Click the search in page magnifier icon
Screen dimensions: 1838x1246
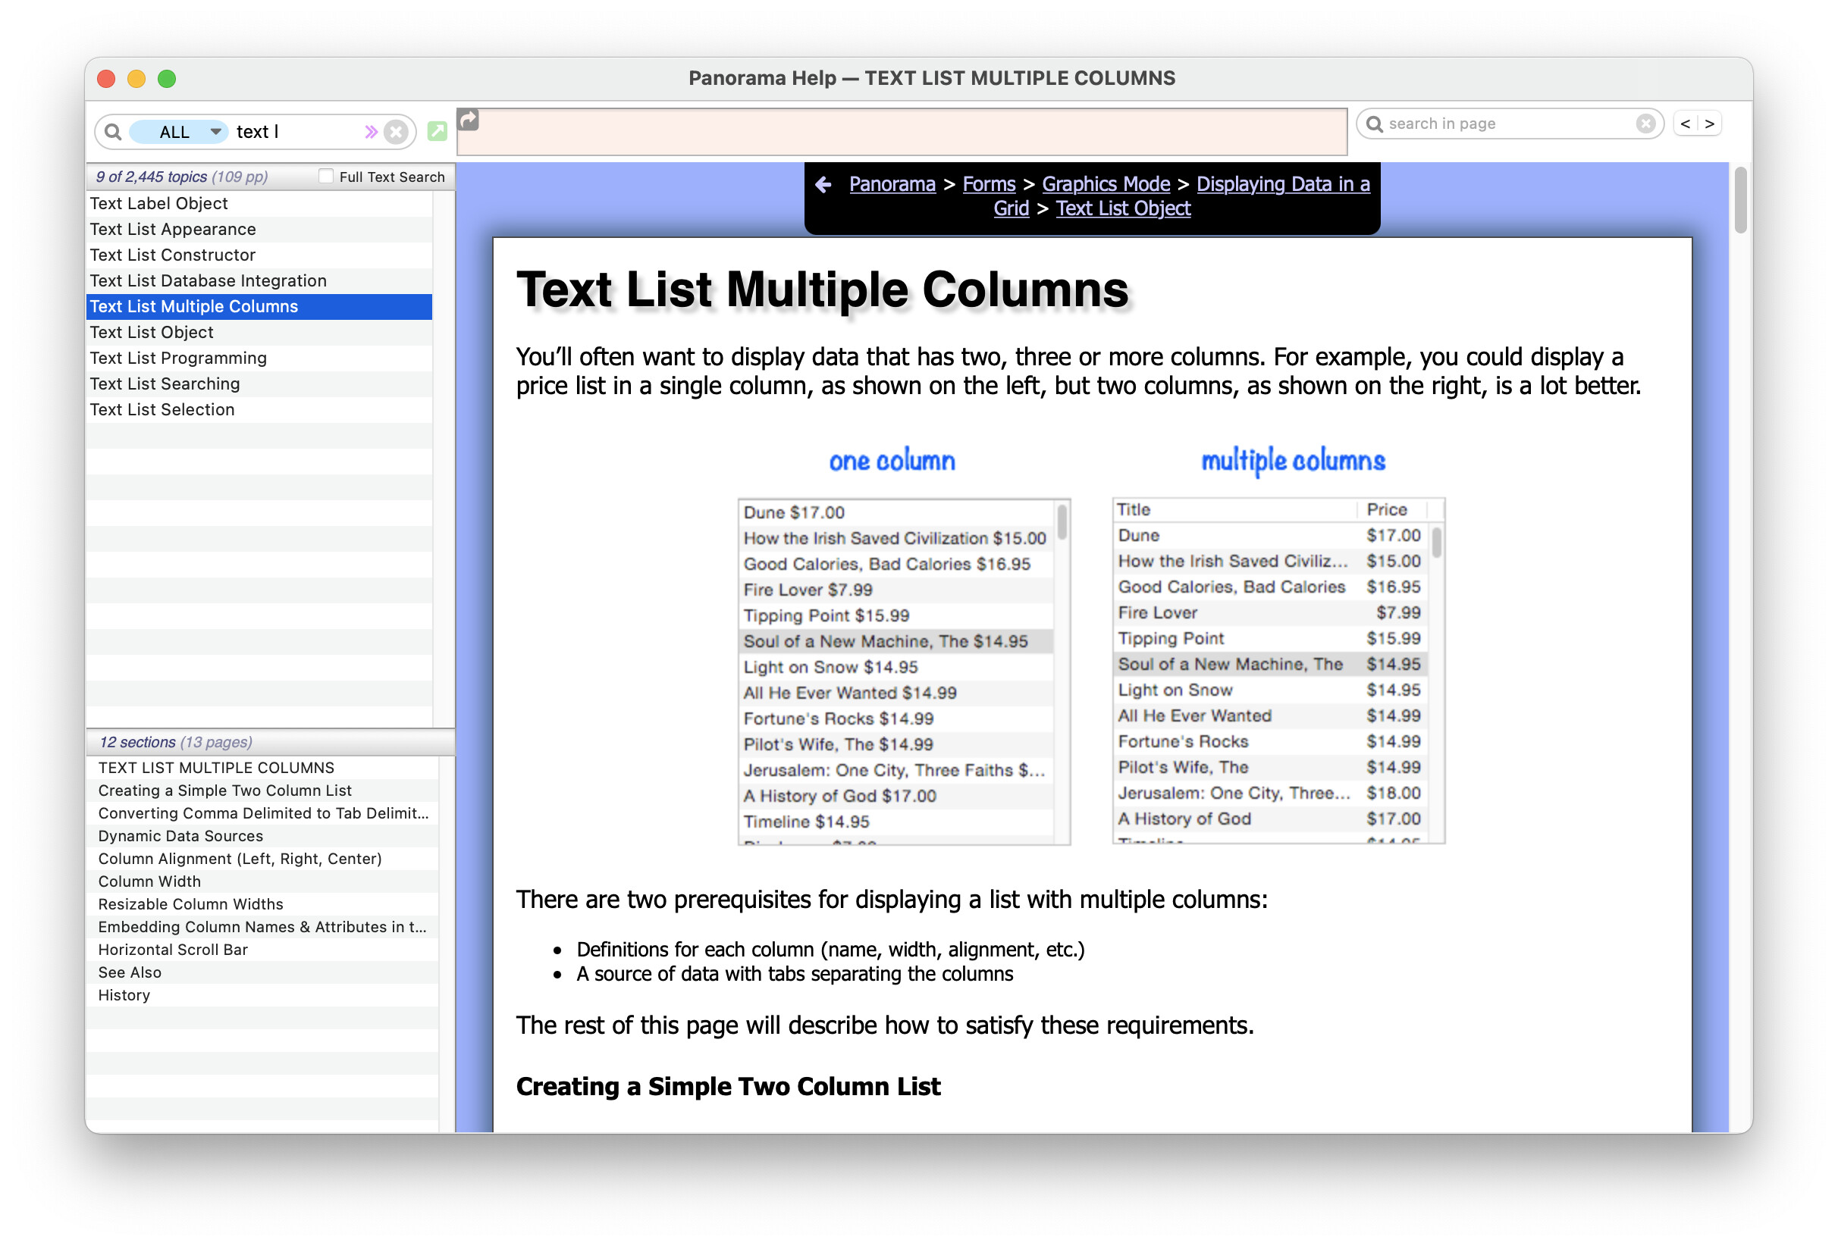(x=1375, y=124)
